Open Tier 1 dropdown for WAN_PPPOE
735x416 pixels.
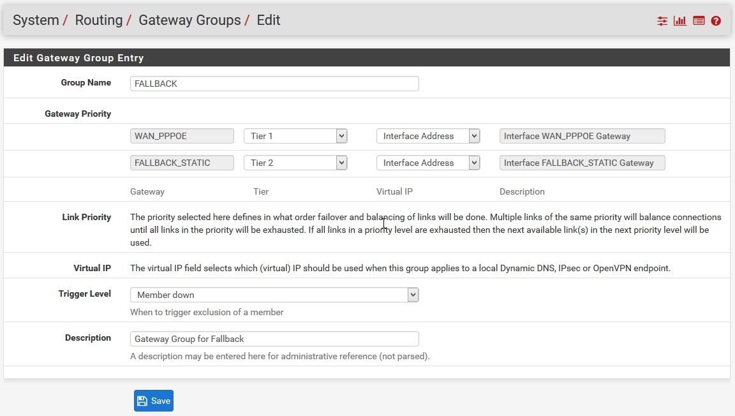coord(295,136)
